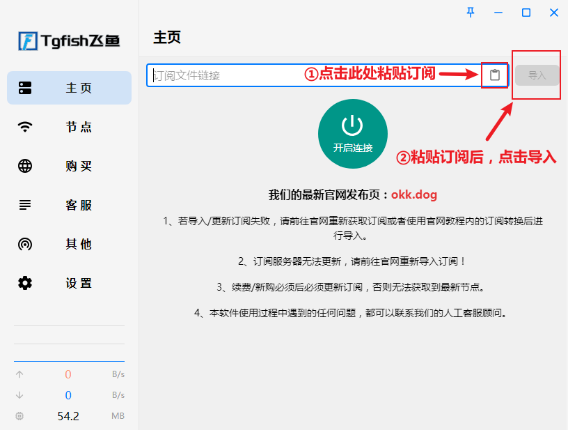Click the upload speed arrow icon
Viewport: 568px width, 430px height.
pyautogui.click(x=19, y=374)
